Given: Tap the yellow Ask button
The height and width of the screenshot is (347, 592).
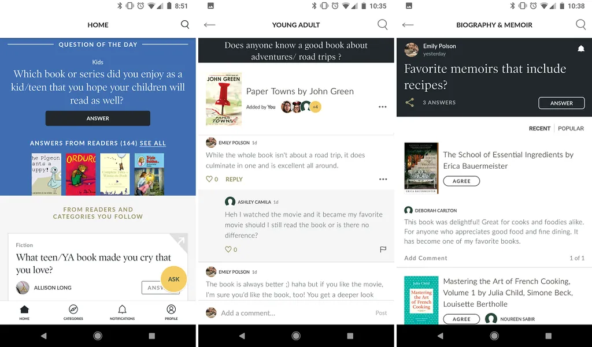Looking at the screenshot, I should tap(173, 279).
